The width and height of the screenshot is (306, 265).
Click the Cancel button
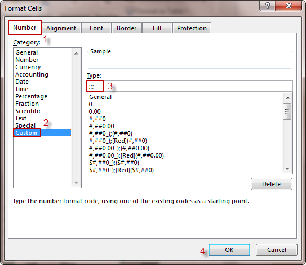277,250
